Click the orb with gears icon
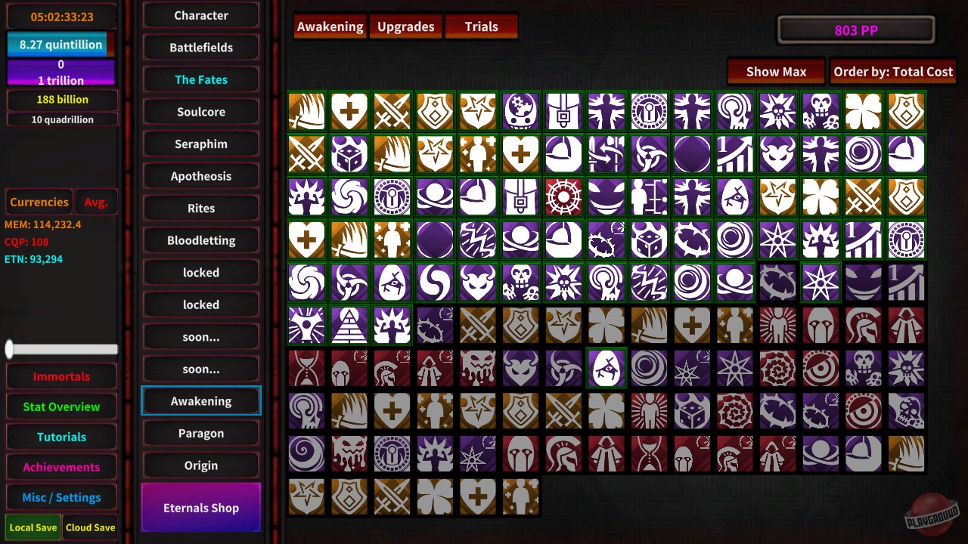The image size is (968, 544). point(520,110)
